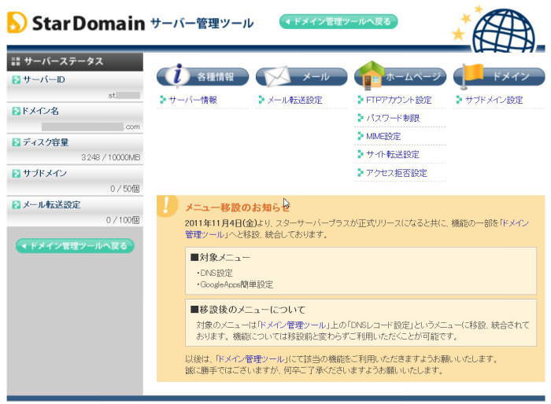Viewport: 551px width, 404px height.
Task: Click the top ドメイン管理ツールへ戻る button
Action: [x=338, y=22]
